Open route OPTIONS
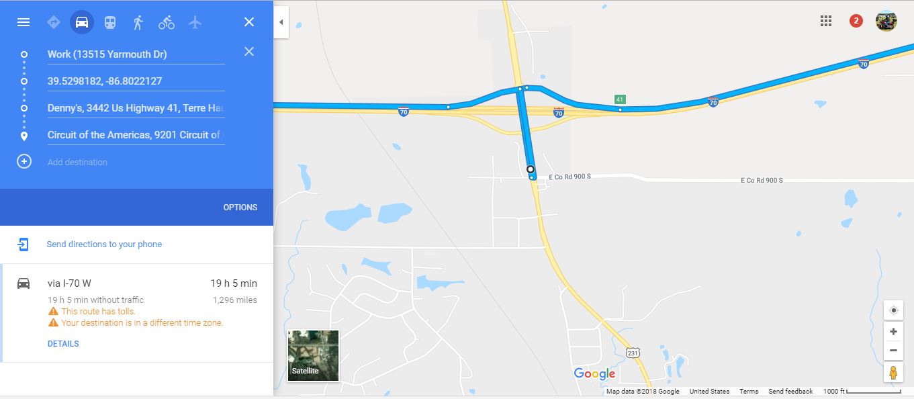The image size is (914, 399). (x=240, y=208)
